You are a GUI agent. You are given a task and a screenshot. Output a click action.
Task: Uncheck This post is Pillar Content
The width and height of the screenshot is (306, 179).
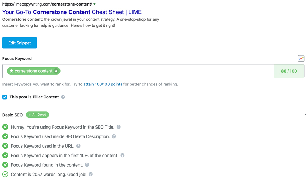click(5, 97)
